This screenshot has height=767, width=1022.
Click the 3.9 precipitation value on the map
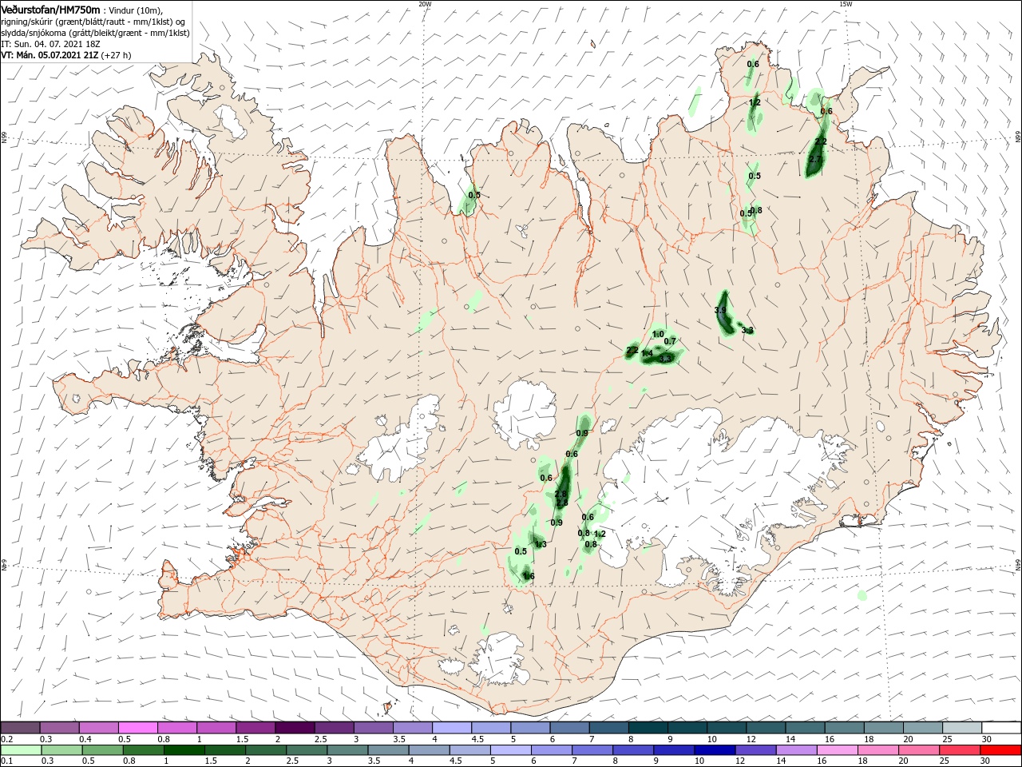tap(720, 310)
